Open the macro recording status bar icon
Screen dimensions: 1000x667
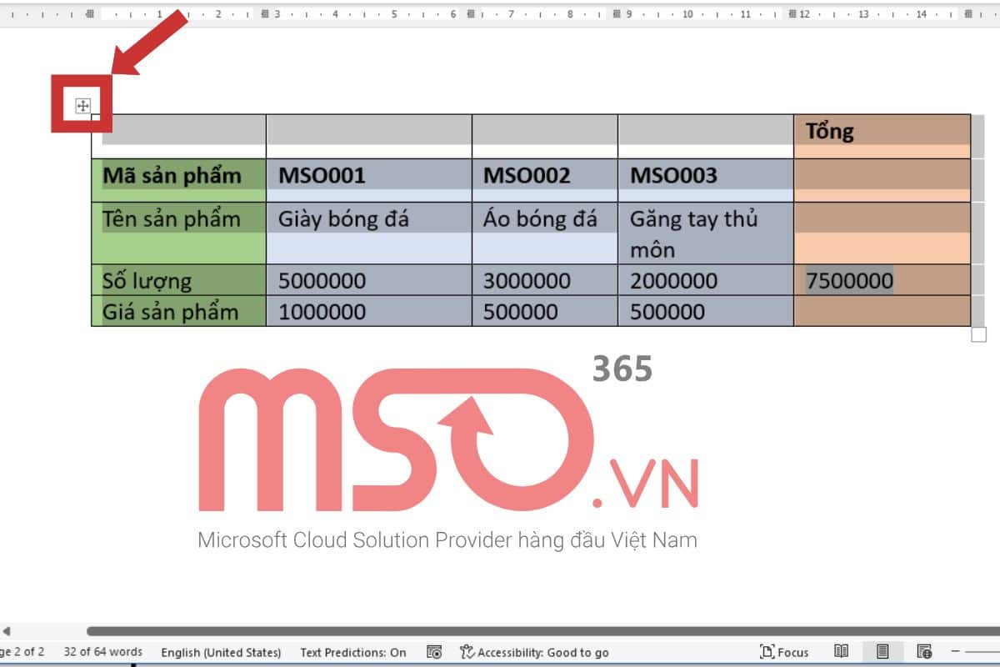(434, 652)
